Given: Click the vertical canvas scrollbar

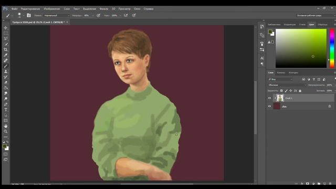Looking at the screenshot, I should pos(255,107).
